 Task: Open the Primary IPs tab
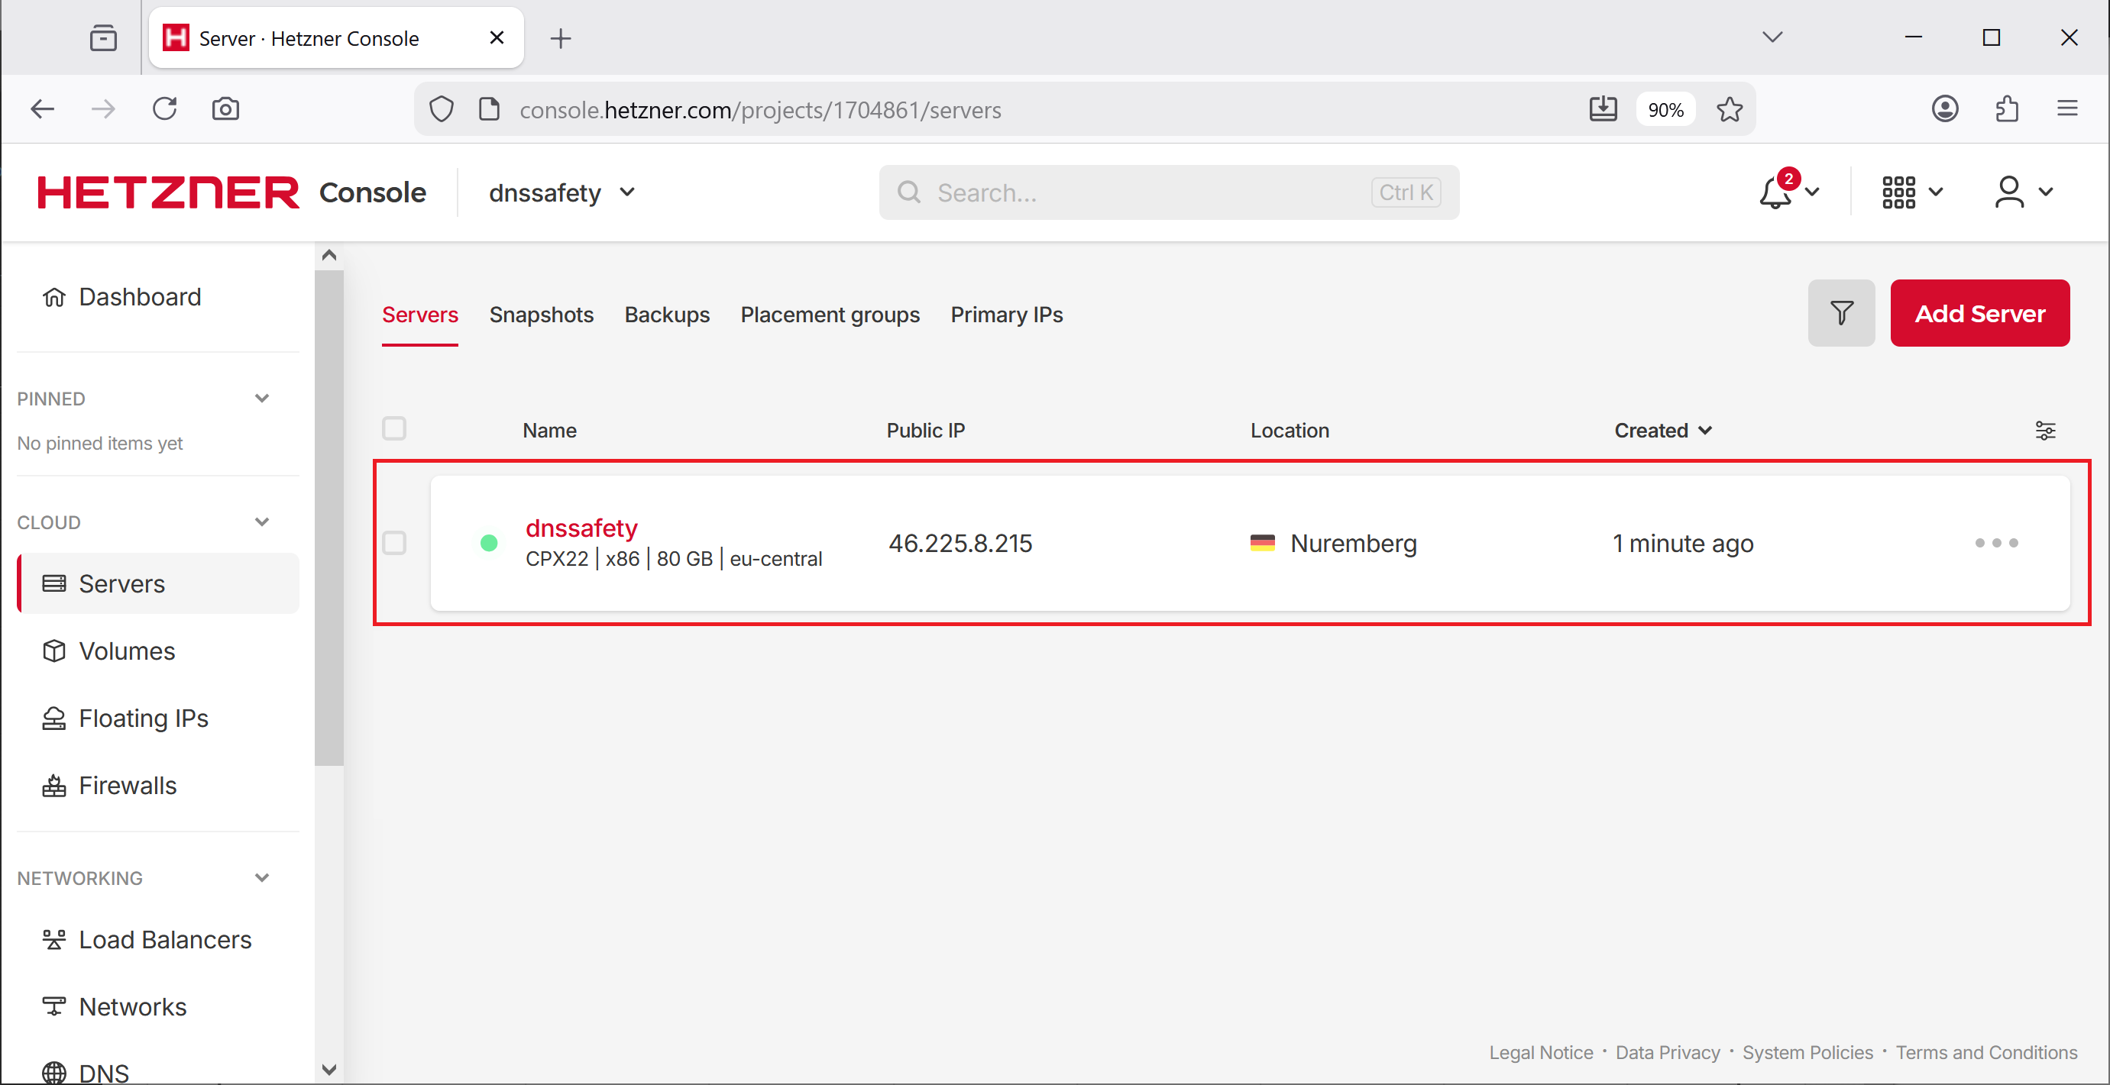1006,314
